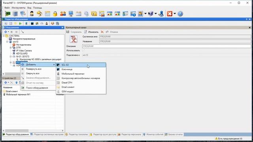Image resolution: width=253 pixels, height=142 pixels.
Task: Select Ключница in the submenu
Action: [x=81, y=69]
